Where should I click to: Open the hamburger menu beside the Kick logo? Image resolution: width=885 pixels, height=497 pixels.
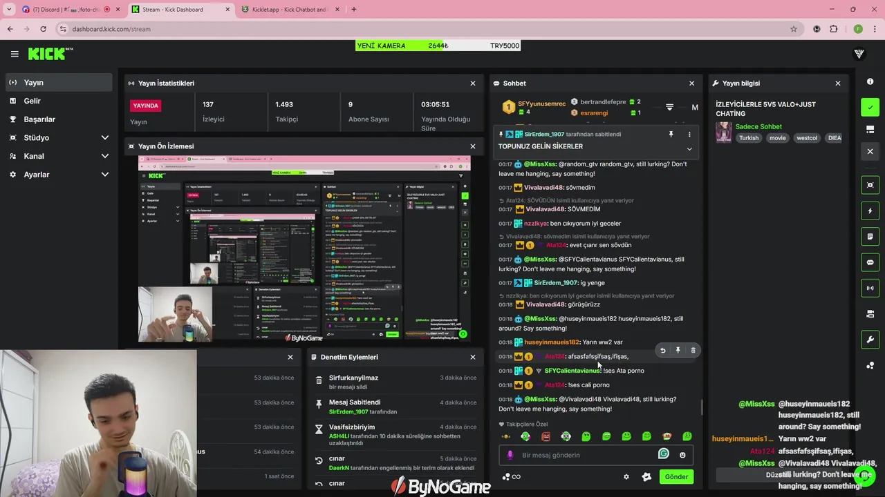point(15,54)
